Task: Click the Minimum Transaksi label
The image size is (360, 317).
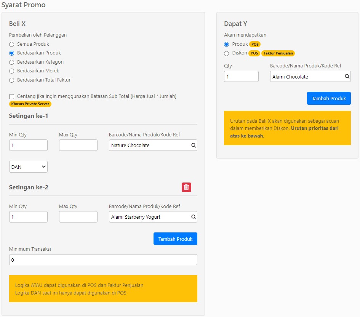Action: point(30,249)
